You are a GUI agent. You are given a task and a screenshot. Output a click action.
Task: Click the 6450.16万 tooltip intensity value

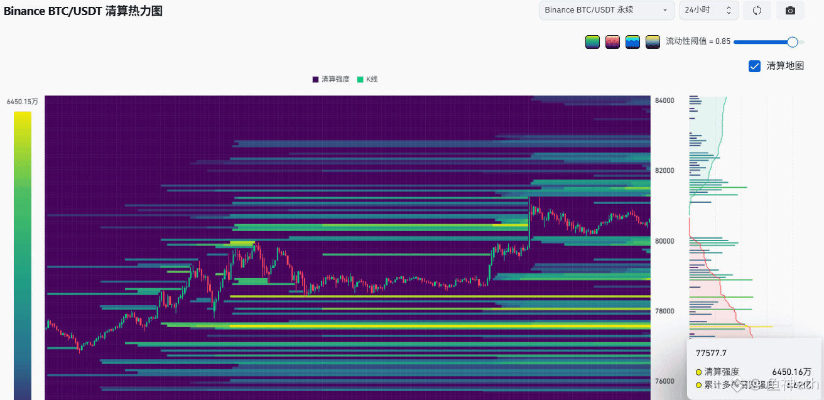pos(791,372)
